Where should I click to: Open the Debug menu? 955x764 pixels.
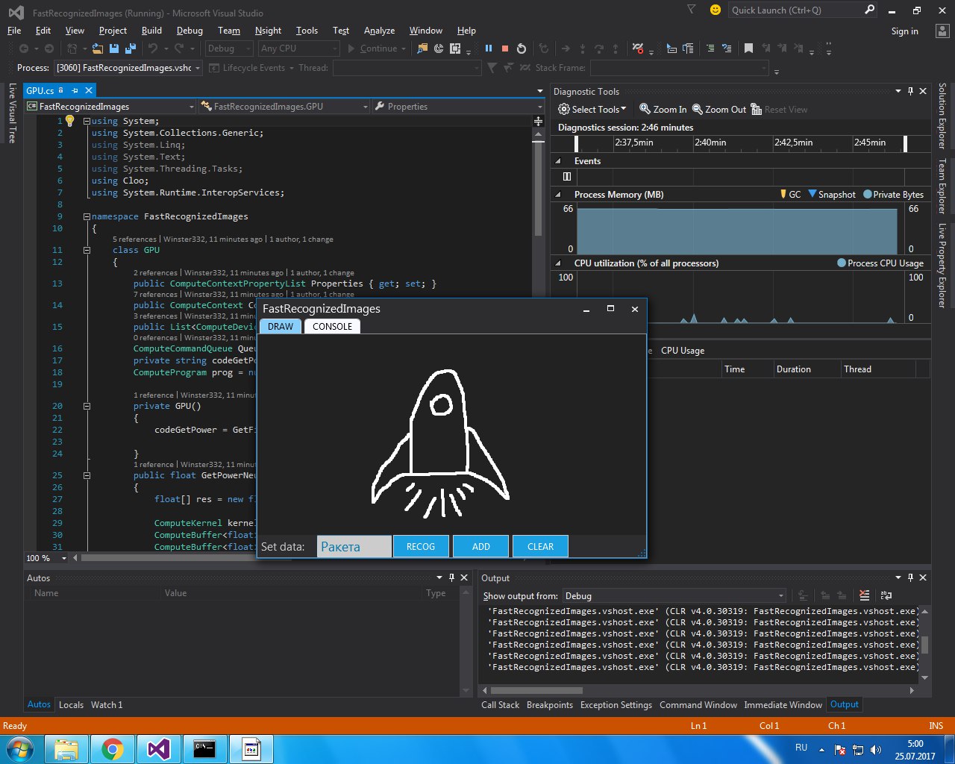point(189,31)
